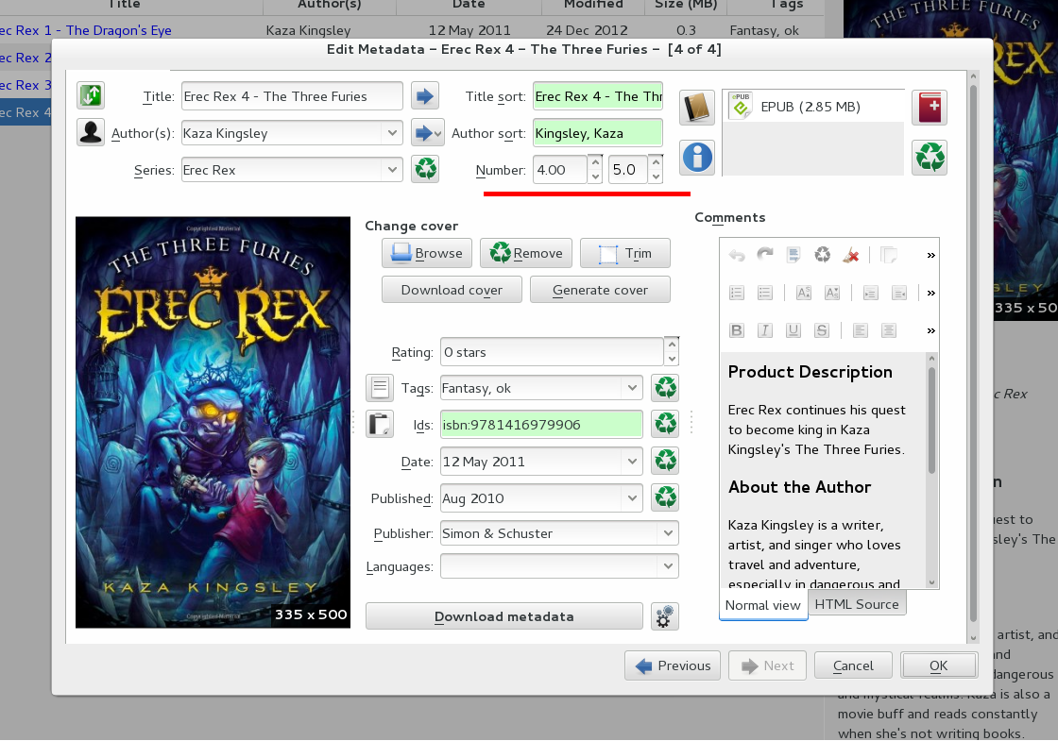This screenshot has height=741, width=1058.
Task: Paste an identifier using the Ids clipboard icon
Action: 380,424
